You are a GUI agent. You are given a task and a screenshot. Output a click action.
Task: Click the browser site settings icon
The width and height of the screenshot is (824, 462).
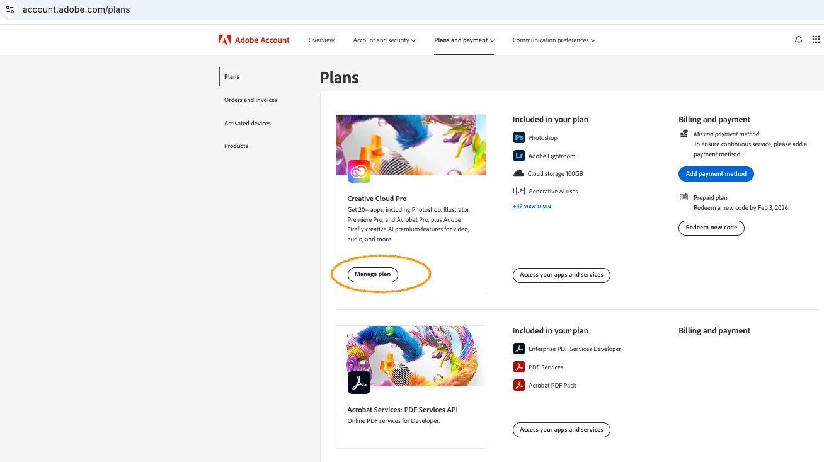pyautogui.click(x=10, y=9)
